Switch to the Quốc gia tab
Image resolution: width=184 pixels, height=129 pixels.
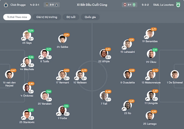(x=90, y=17)
